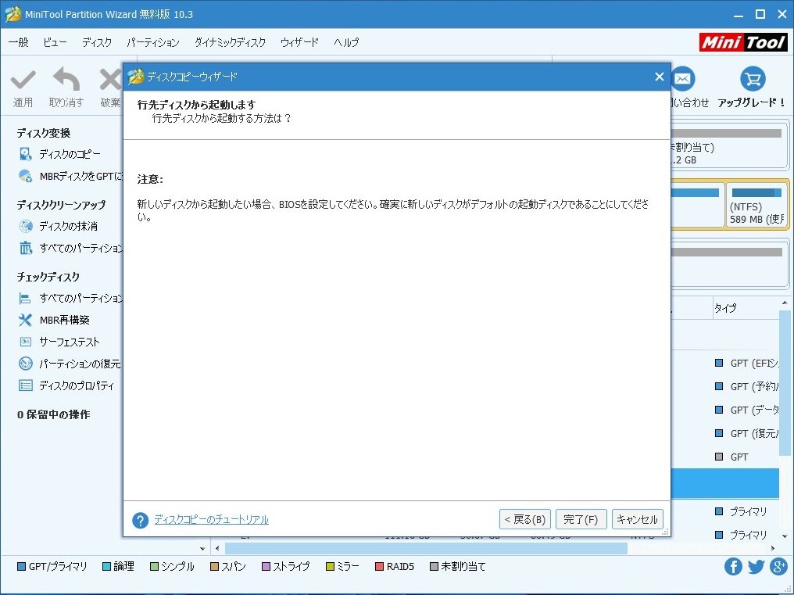794x595 pixels.
Task: Click the タイプ column header
Action: point(724,309)
